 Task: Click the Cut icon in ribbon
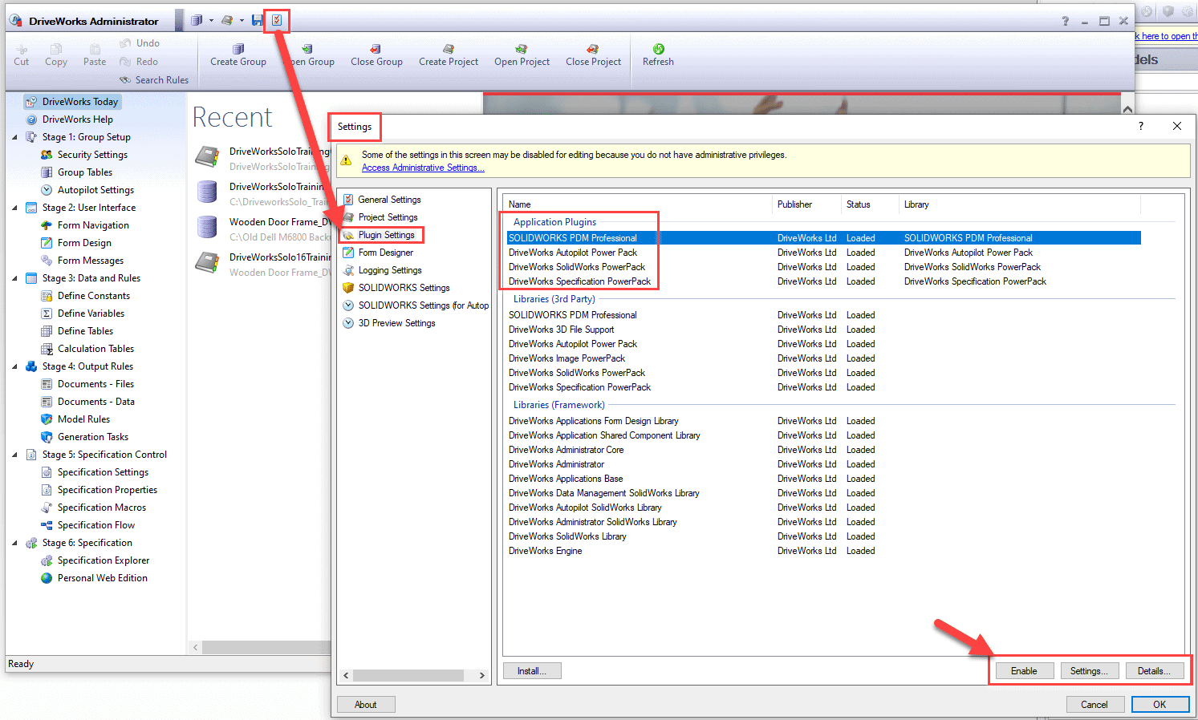tap(22, 49)
